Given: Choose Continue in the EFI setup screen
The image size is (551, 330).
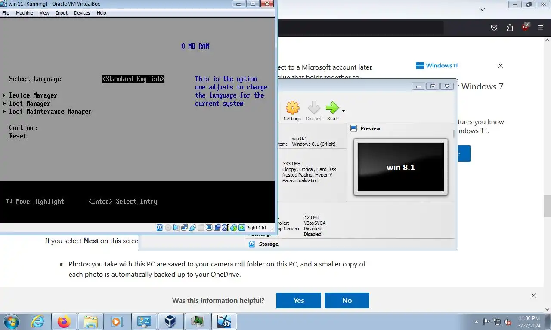Looking at the screenshot, I should pyautogui.click(x=23, y=128).
